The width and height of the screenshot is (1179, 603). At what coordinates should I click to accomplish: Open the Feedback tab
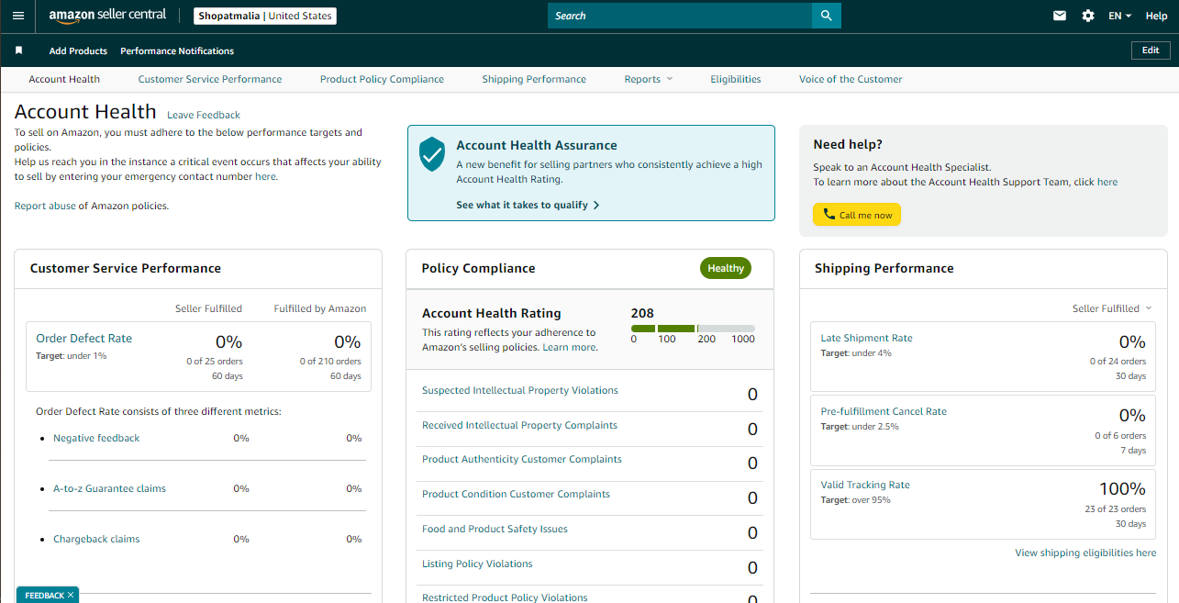(x=44, y=596)
